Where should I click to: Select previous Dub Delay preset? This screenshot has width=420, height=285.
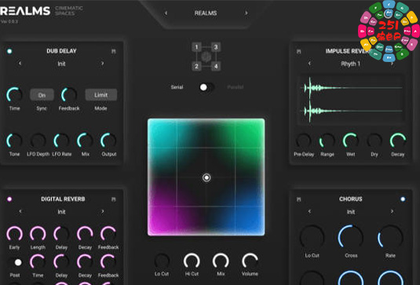coord(20,64)
